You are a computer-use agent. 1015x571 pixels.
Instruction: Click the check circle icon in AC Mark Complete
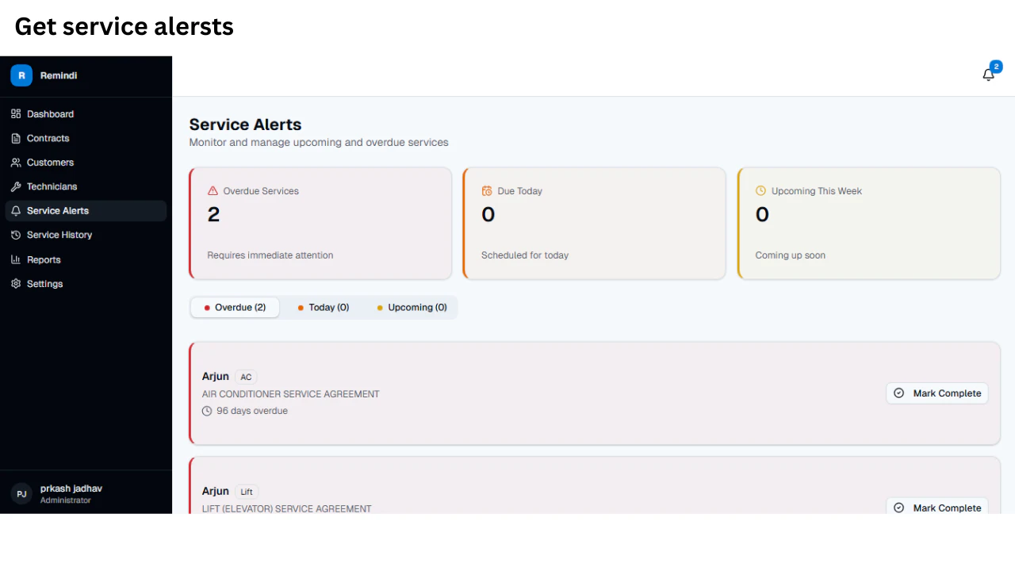pyautogui.click(x=899, y=393)
